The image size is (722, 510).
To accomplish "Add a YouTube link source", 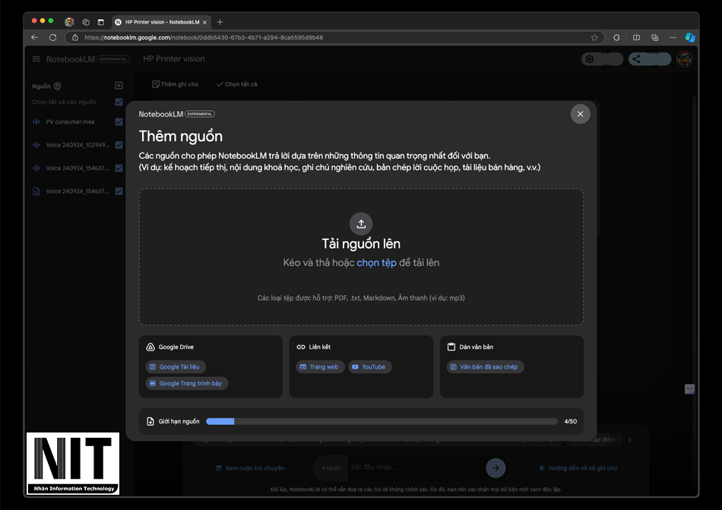I will pos(370,367).
